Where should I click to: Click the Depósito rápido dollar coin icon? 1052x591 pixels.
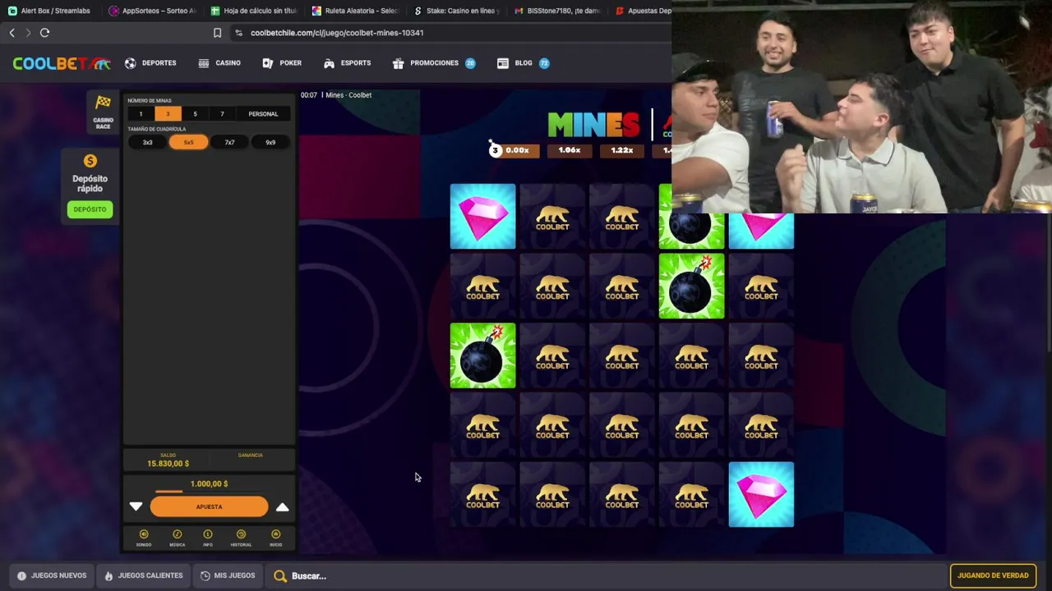tap(90, 161)
